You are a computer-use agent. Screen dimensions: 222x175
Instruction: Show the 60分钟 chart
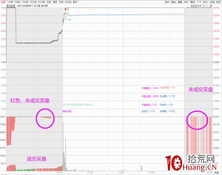click(x=42, y=2)
